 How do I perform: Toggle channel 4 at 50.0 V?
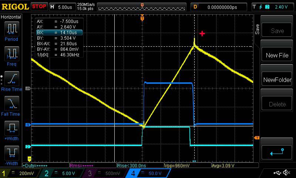146,173
